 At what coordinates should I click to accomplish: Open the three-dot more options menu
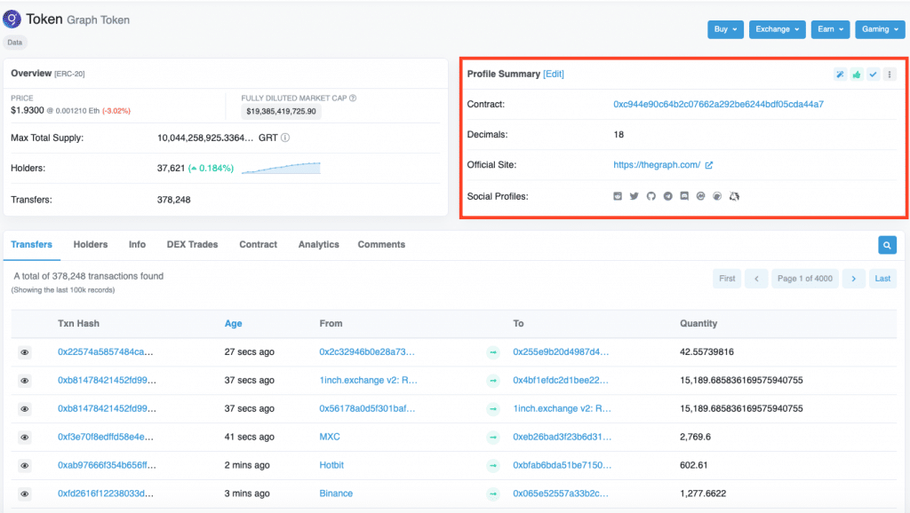(890, 75)
